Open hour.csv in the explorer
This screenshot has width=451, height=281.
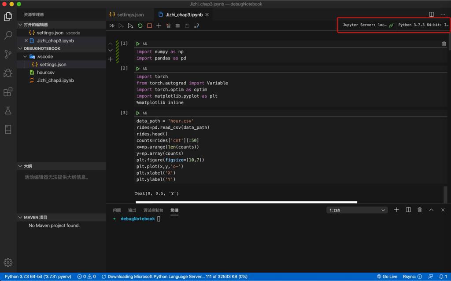click(x=46, y=73)
